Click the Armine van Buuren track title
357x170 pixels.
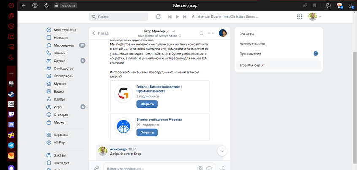point(225,17)
